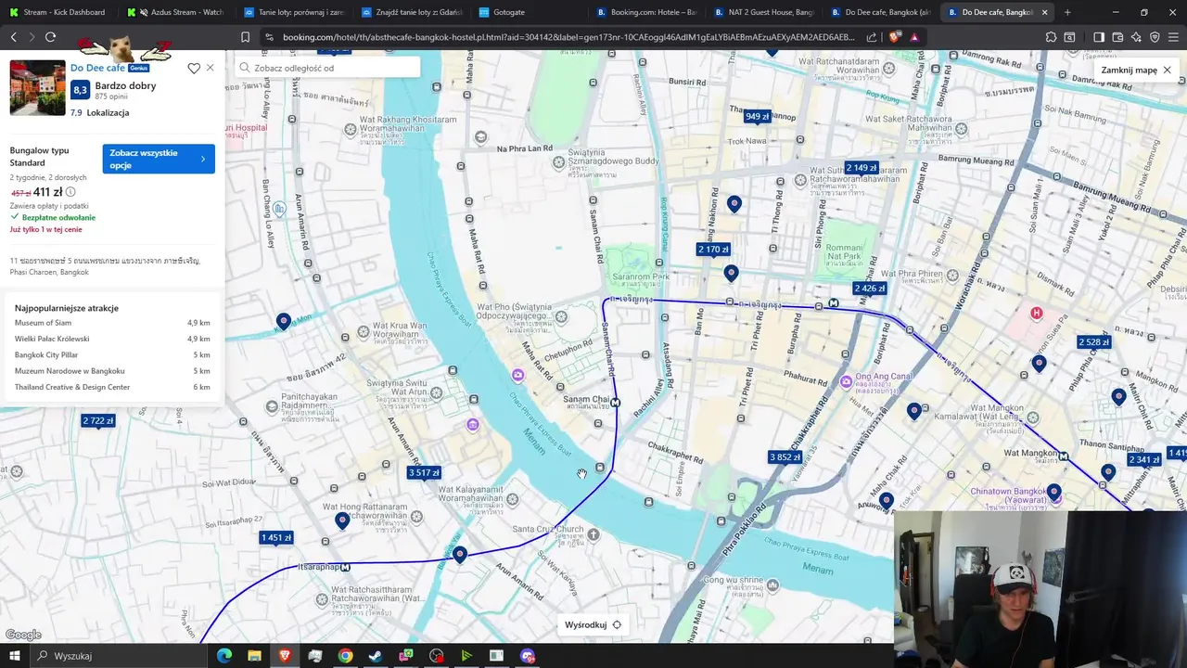Viewport: 1187px width, 668px height.
Task: Open Brave Rewards triangle icon
Action: pyautogui.click(x=914, y=37)
